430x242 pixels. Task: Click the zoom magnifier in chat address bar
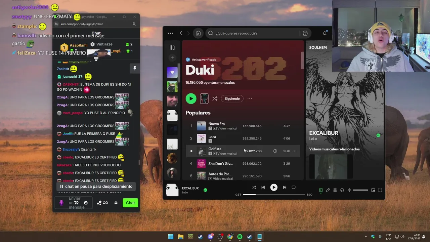click(x=134, y=24)
